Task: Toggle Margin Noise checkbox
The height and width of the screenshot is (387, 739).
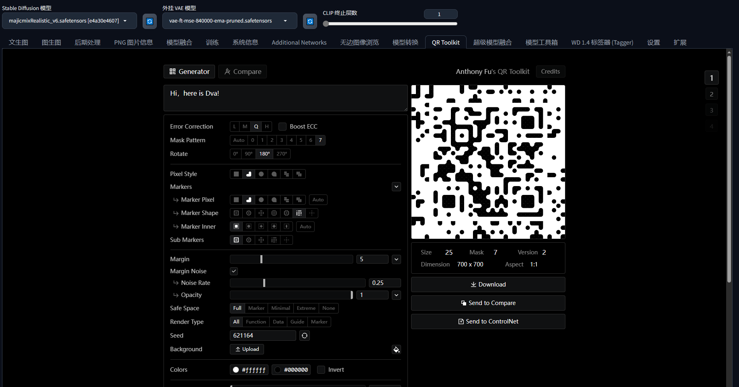Action: [x=234, y=271]
